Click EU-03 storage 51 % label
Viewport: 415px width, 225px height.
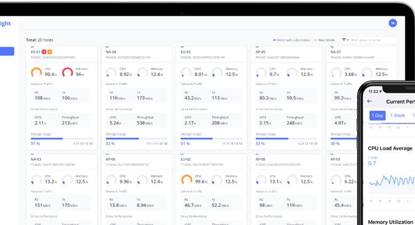point(185,144)
